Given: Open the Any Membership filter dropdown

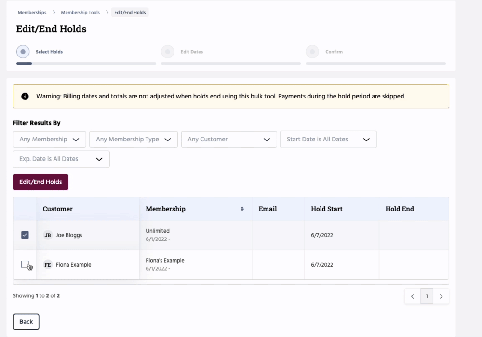Looking at the screenshot, I should coord(49,140).
